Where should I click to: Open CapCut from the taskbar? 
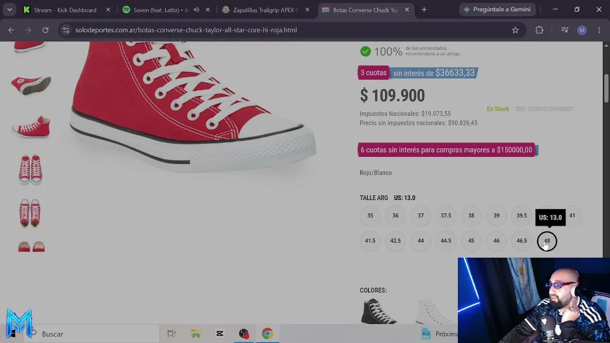click(x=220, y=334)
